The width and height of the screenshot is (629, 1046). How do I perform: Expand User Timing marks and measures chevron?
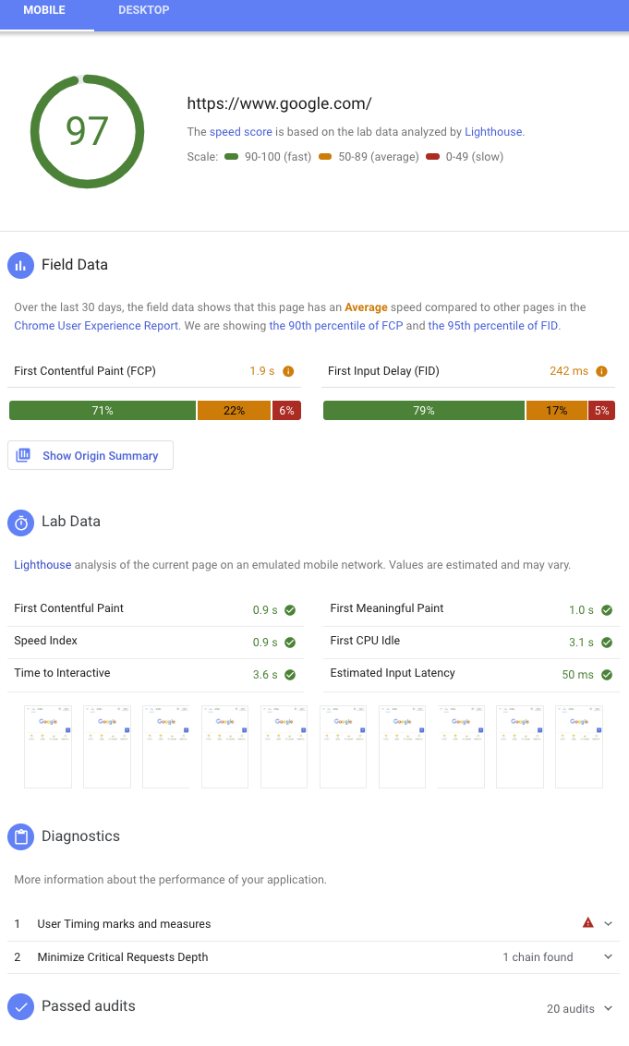[x=609, y=924]
